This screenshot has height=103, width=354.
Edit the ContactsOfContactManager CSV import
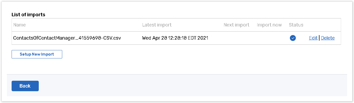313,38
